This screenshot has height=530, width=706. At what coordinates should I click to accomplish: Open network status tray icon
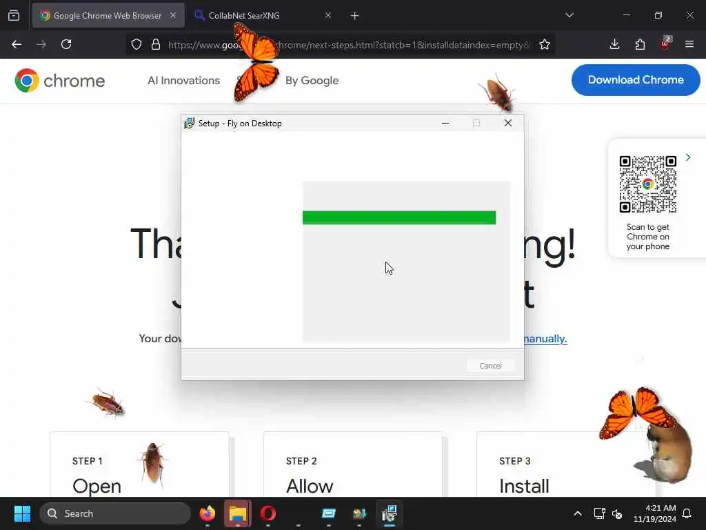pos(599,513)
